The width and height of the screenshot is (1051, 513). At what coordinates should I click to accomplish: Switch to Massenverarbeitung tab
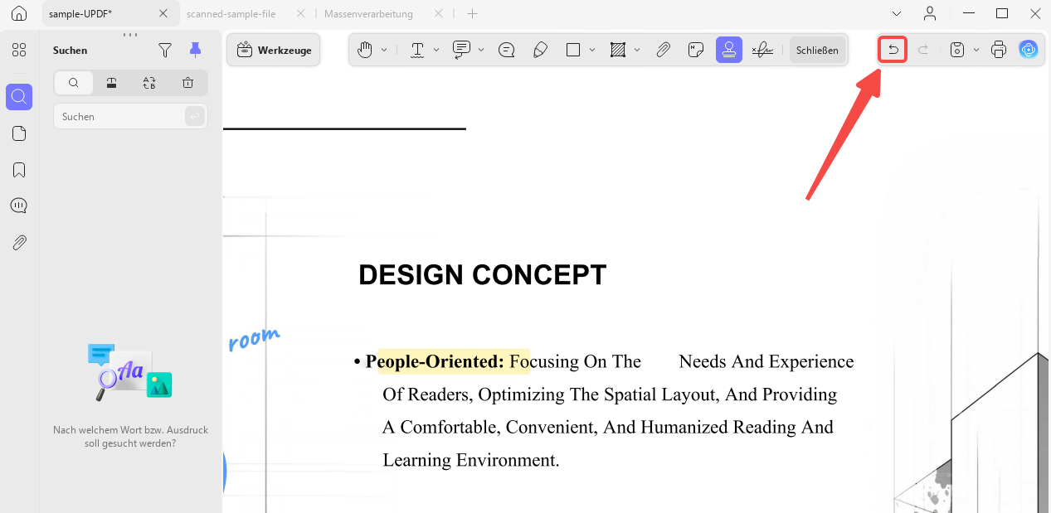[x=368, y=14]
